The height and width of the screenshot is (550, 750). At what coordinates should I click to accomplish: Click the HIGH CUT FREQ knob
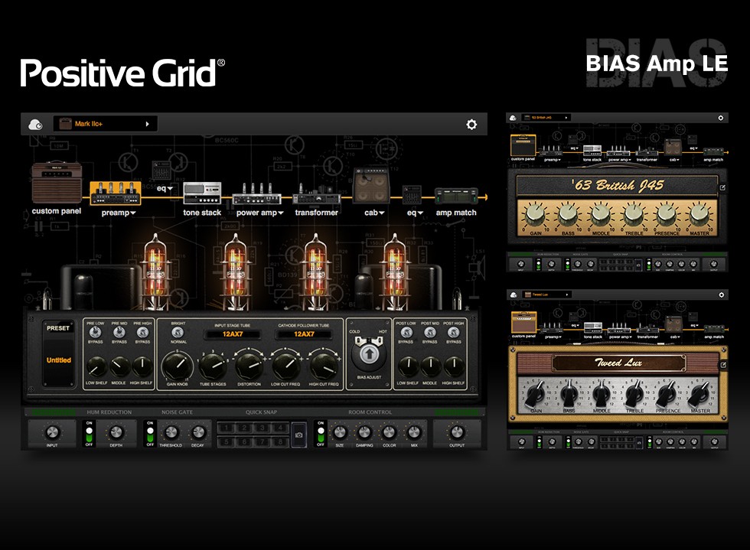[x=323, y=366]
